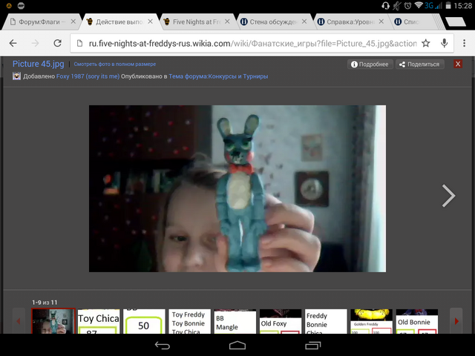Switch to the Five Nights at Fr tab
This screenshot has width=475, height=356.
tap(196, 22)
